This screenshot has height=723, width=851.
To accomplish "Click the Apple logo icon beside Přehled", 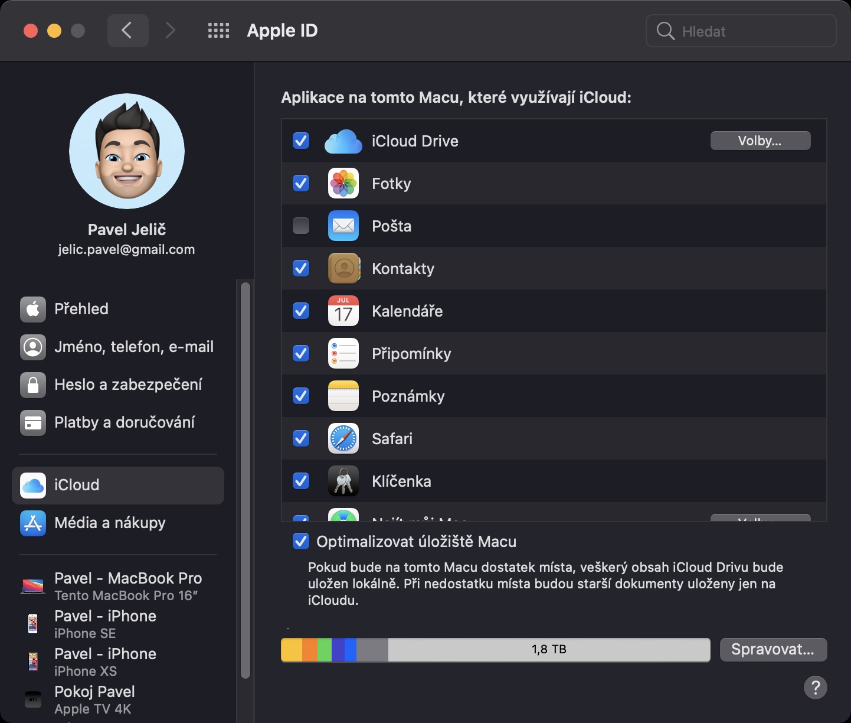I will click(x=33, y=309).
